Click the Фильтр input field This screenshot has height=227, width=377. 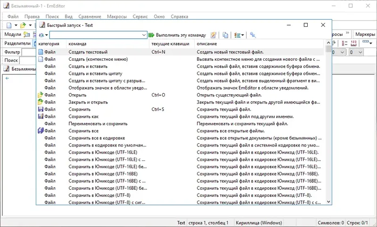[29, 52]
